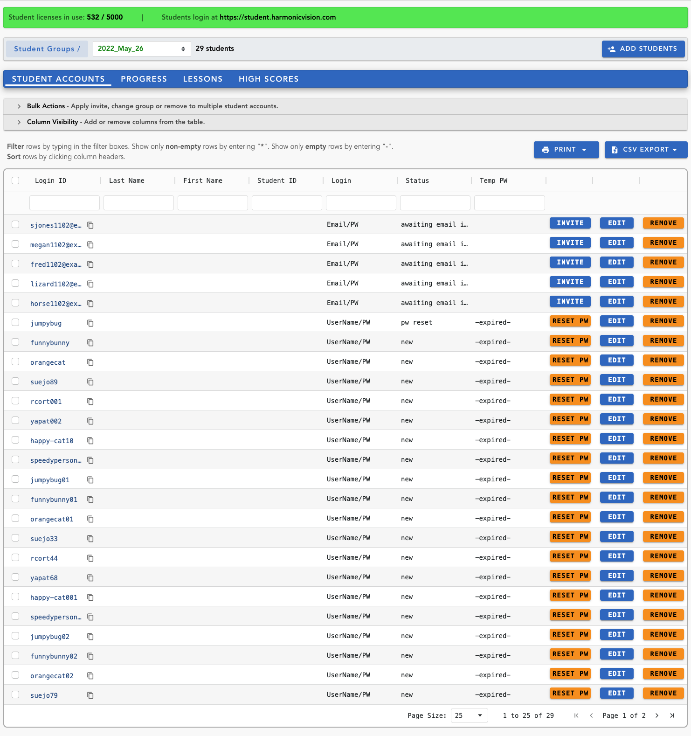Click the Status filter box
The width and height of the screenshot is (691, 736).
point(435,203)
